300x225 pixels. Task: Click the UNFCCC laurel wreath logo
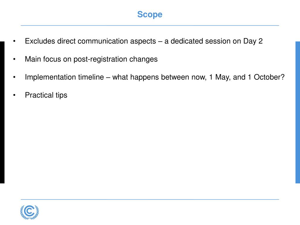pyautogui.click(x=30, y=212)
